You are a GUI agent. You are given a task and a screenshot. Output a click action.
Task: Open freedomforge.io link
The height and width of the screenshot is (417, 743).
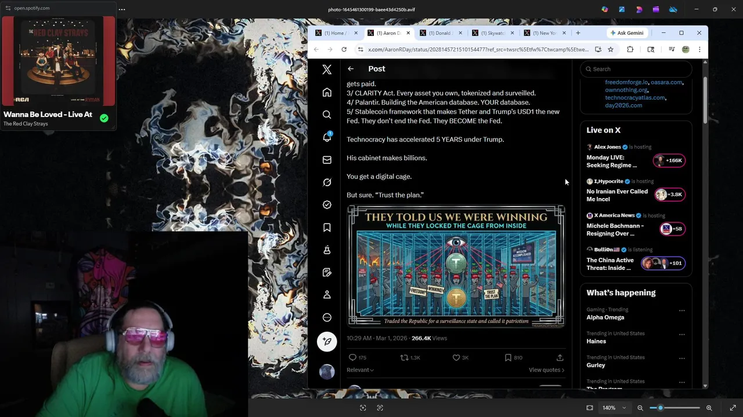click(626, 82)
